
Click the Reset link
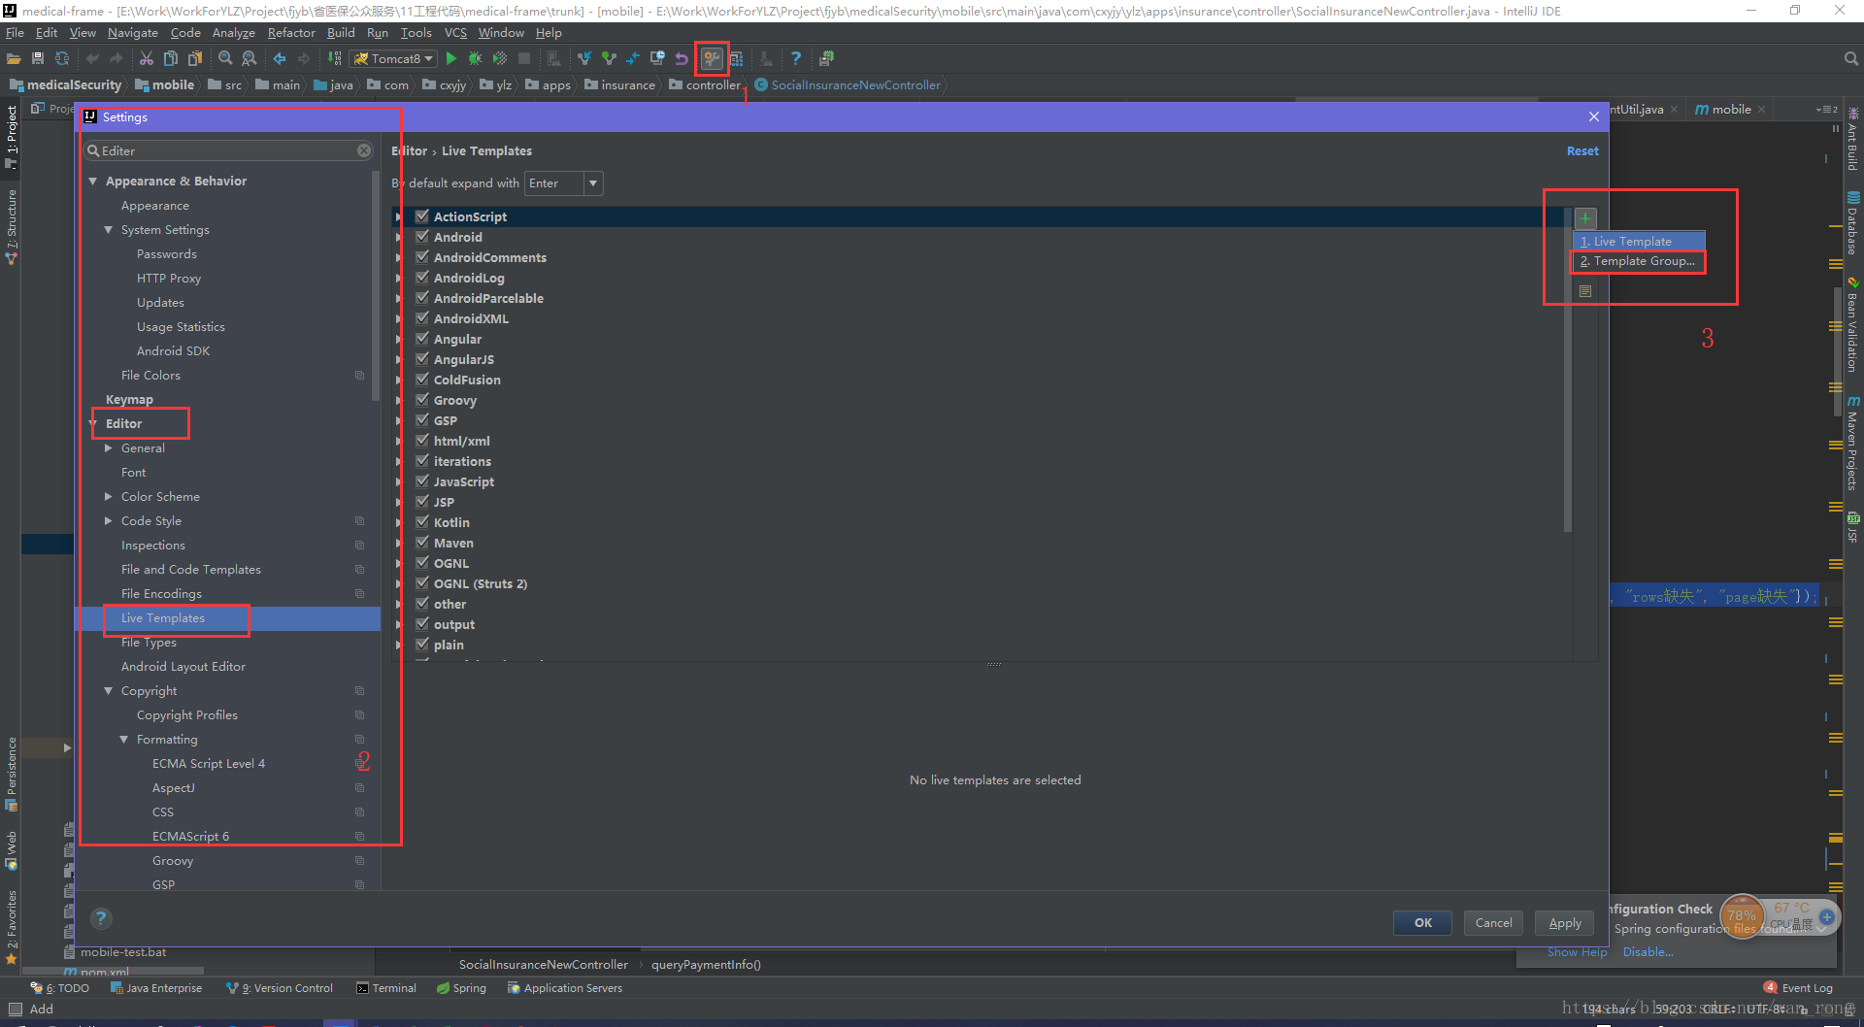pos(1582,151)
